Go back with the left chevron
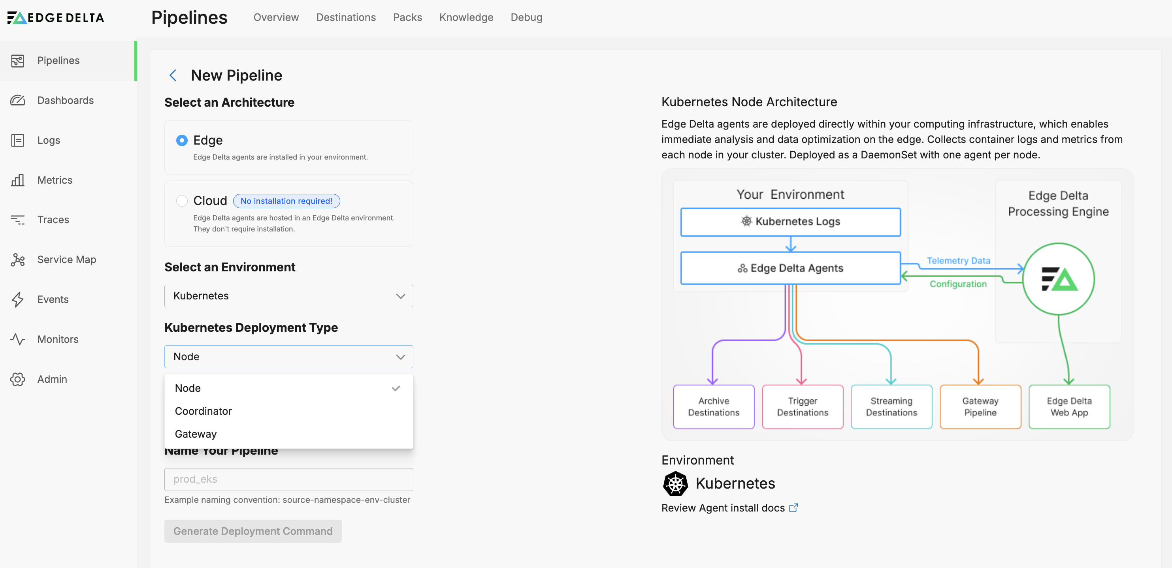The image size is (1172, 568). coord(173,75)
